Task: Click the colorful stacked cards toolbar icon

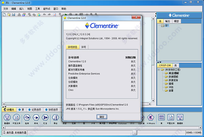Action: coord(24,15)
